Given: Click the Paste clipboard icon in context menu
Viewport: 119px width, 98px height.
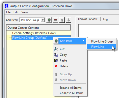Looking at the screenshot, I should [x=56, y=60].
